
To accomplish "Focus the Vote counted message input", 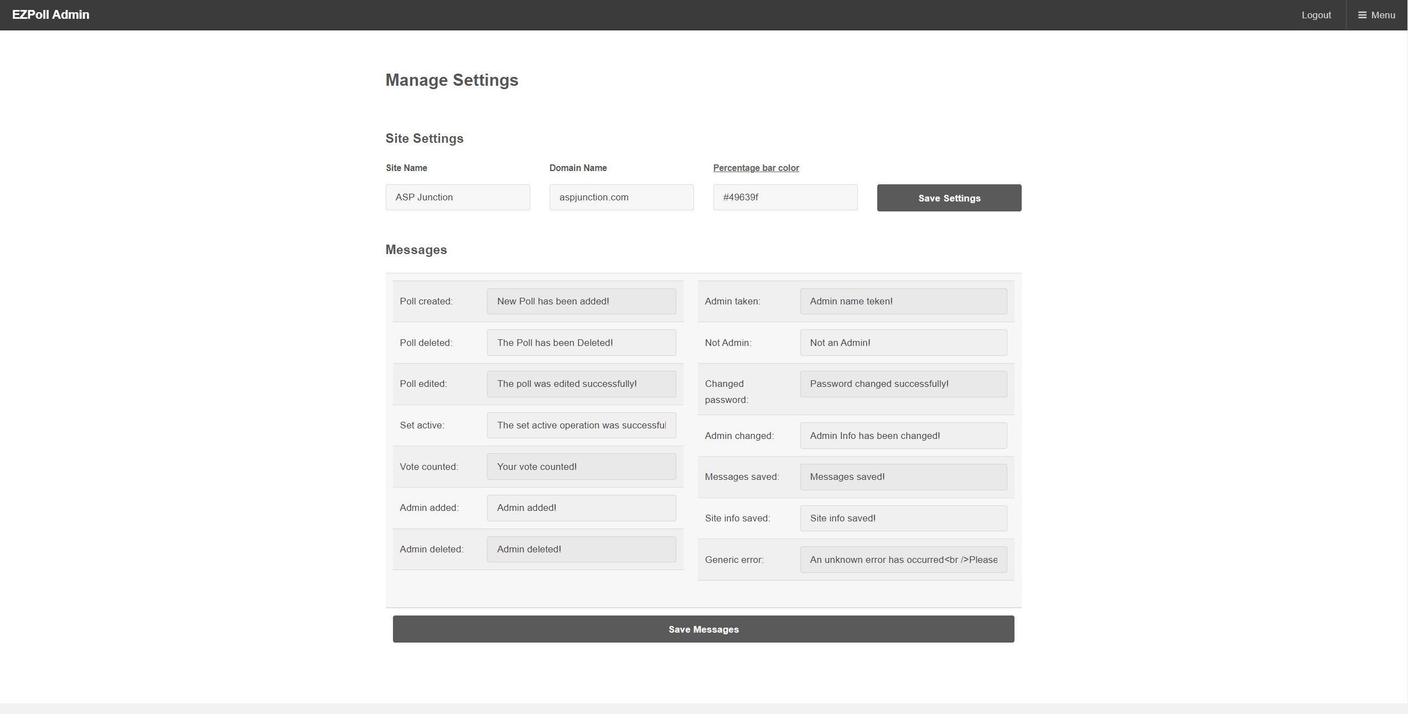I will 581,467.
